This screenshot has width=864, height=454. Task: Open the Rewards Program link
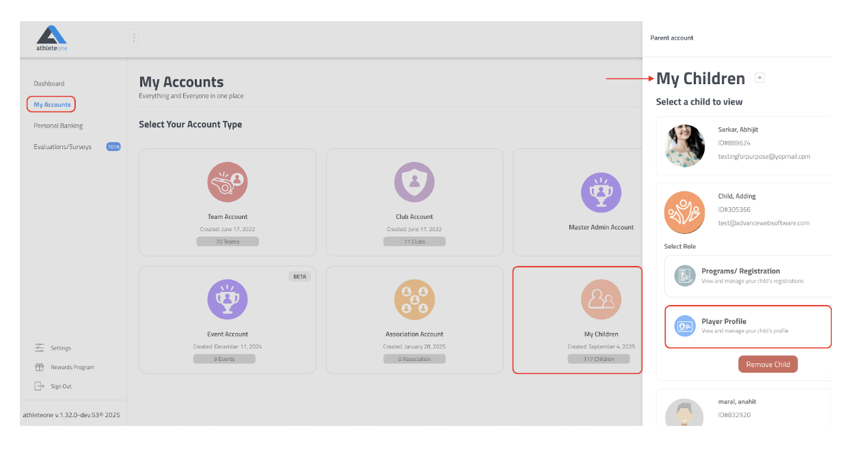point(72,367)
